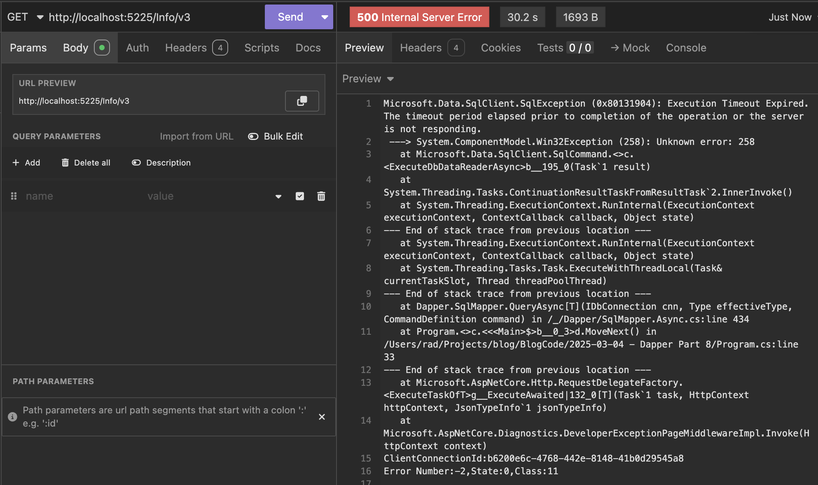This screenshot has width=818, height=485.
Task: Click Import from URL link
Action: pyautogui.click(x=196, y=136)
